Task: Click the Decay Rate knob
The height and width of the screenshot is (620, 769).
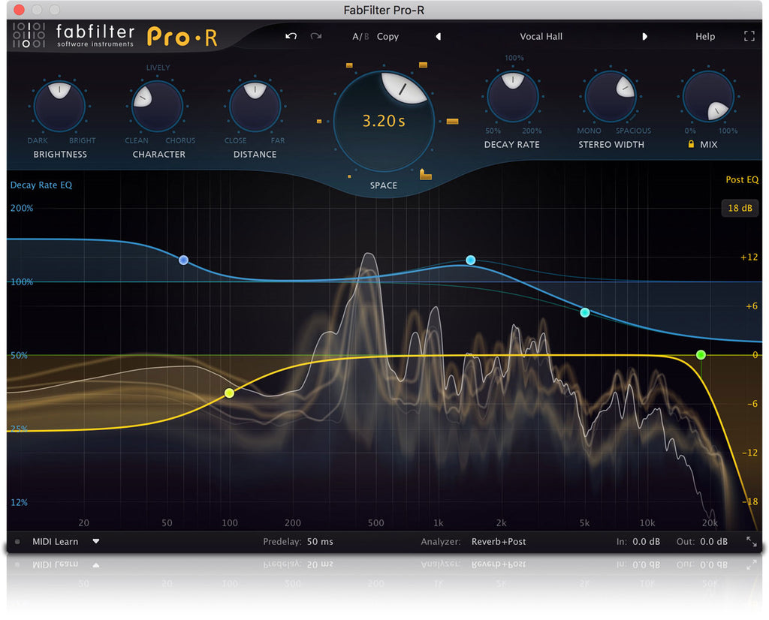Action: (512, 97)
